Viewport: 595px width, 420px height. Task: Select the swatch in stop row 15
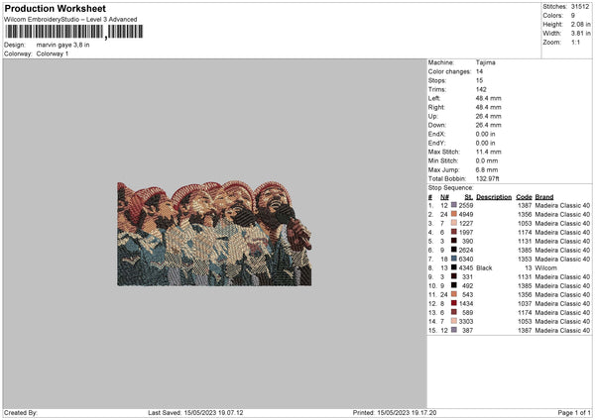pyautogui.click(x=454, y=330)
